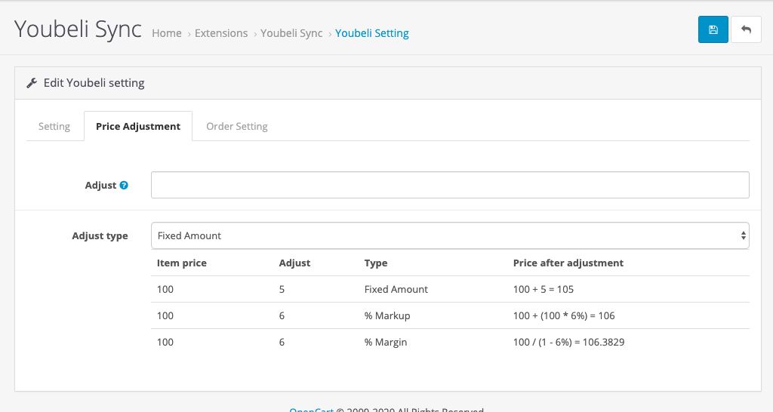Focus the Adjust text input field

point(450,185)
